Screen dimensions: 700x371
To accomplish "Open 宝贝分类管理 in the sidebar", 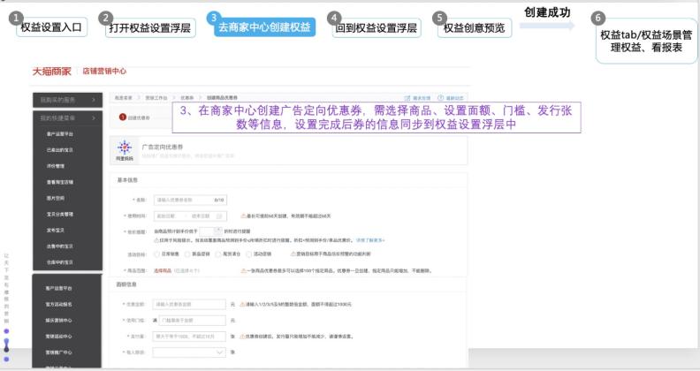I will 60,214.
